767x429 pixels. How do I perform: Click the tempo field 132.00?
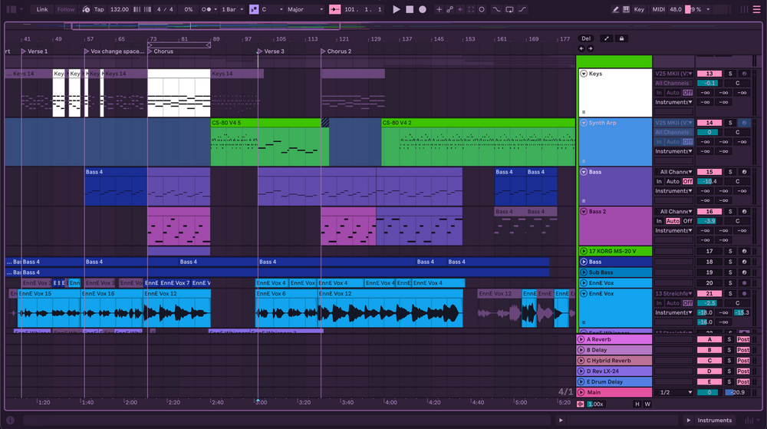pos(119,9)
